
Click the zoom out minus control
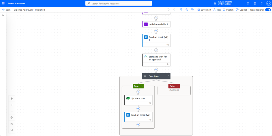12,111
